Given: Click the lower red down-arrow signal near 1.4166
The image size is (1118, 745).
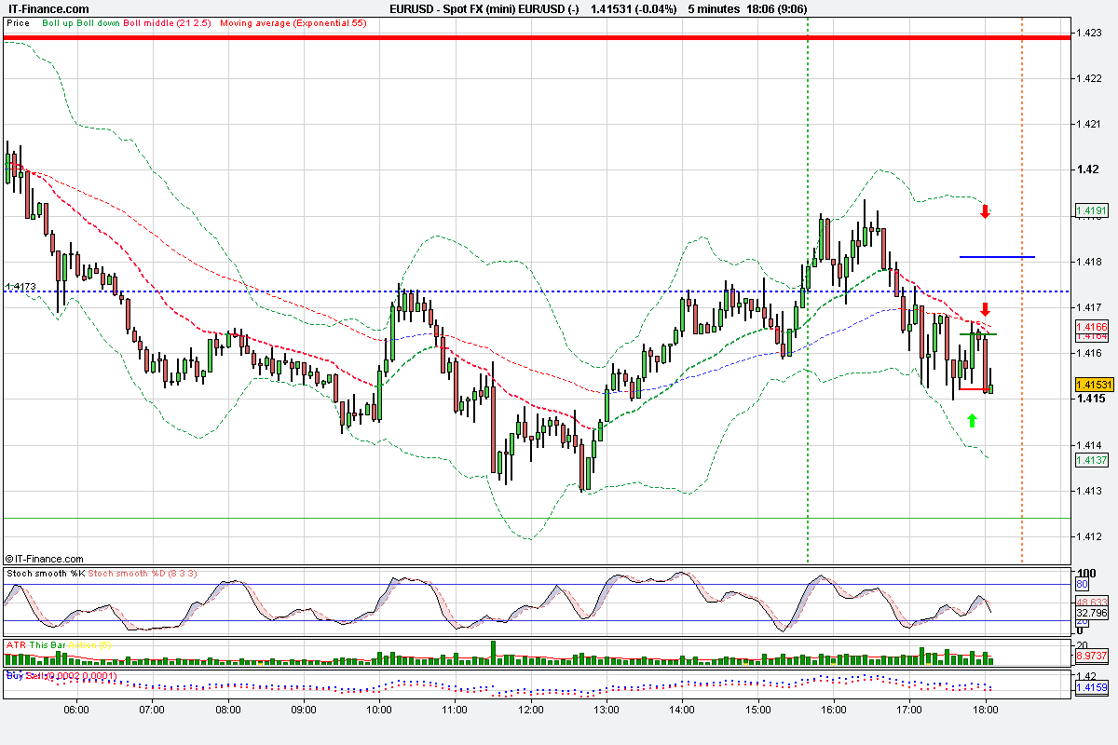Looking at the screenshot, I should point(986,310).
